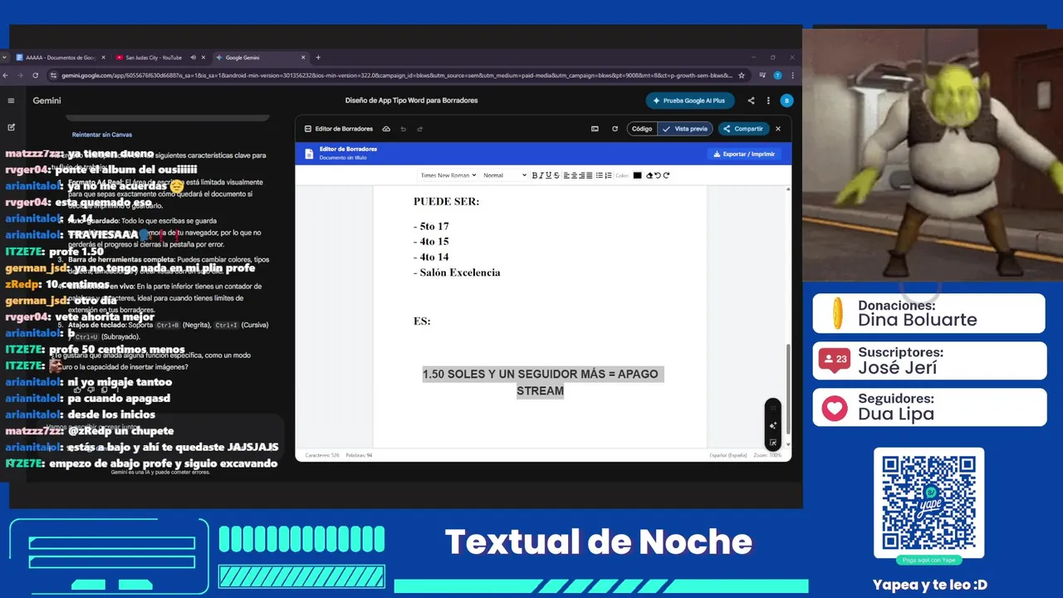Switch to the AAAAA Google Docs tab
This screenshot has width=1063, height=598.
point(60,57)
